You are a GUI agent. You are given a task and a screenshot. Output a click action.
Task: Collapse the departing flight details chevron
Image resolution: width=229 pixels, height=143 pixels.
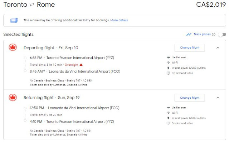click(x=218, y=48)
